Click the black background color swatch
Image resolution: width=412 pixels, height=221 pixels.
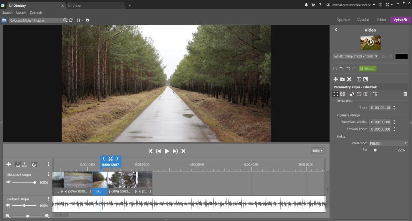click(402, 56)
